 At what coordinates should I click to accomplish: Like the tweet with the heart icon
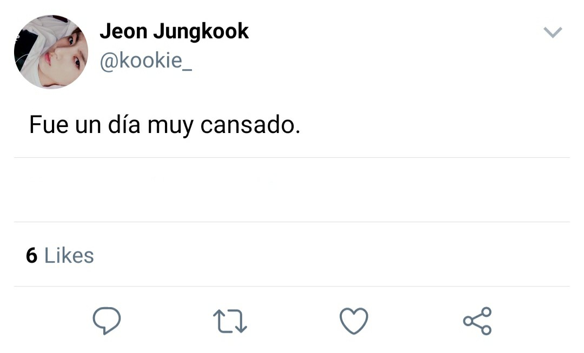coord(354,321)
